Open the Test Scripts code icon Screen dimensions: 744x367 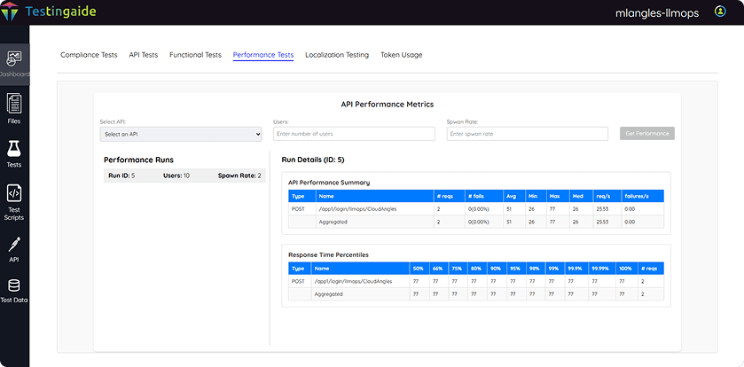coord(14,193)
